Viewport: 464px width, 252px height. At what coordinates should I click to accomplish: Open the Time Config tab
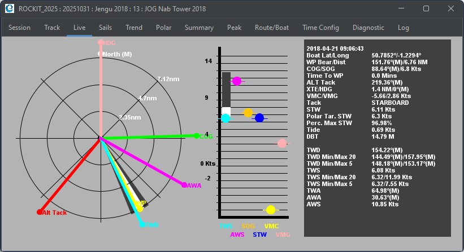pyautogui.click(x=320, y=28)
